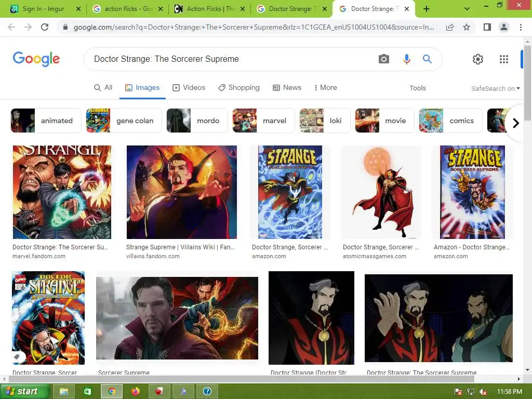532x399 pixels.
Task: Open the browser side panel icon
Action: point(487,27)
